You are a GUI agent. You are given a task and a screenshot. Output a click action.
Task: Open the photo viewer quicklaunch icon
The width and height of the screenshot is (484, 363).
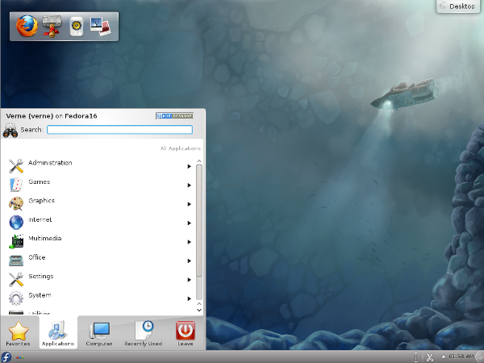[x=100, y=27]
